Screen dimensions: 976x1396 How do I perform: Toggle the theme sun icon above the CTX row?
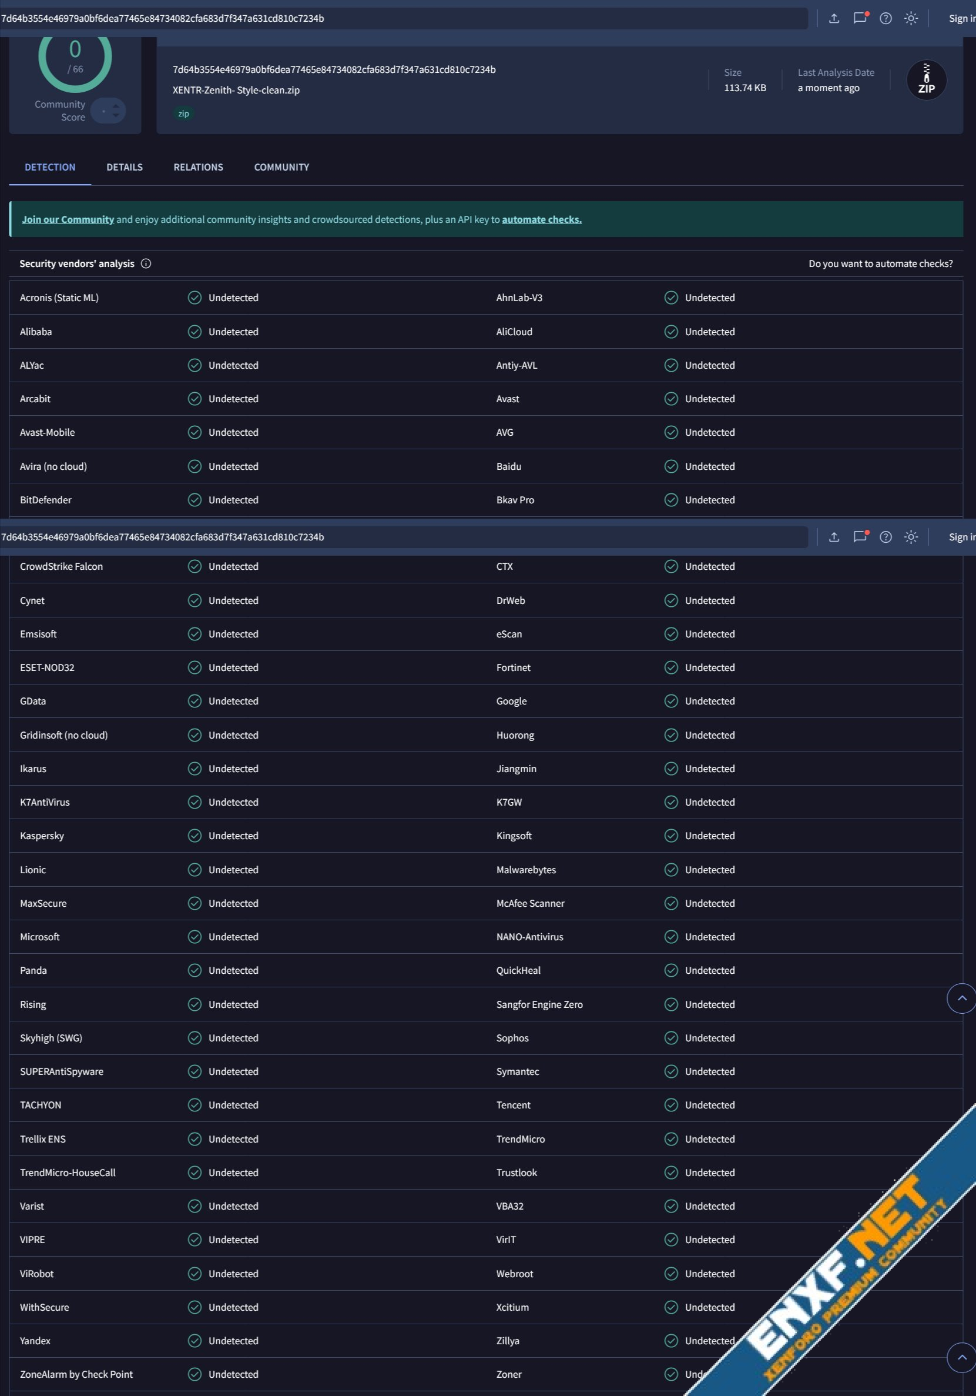(x=910, y=537)
